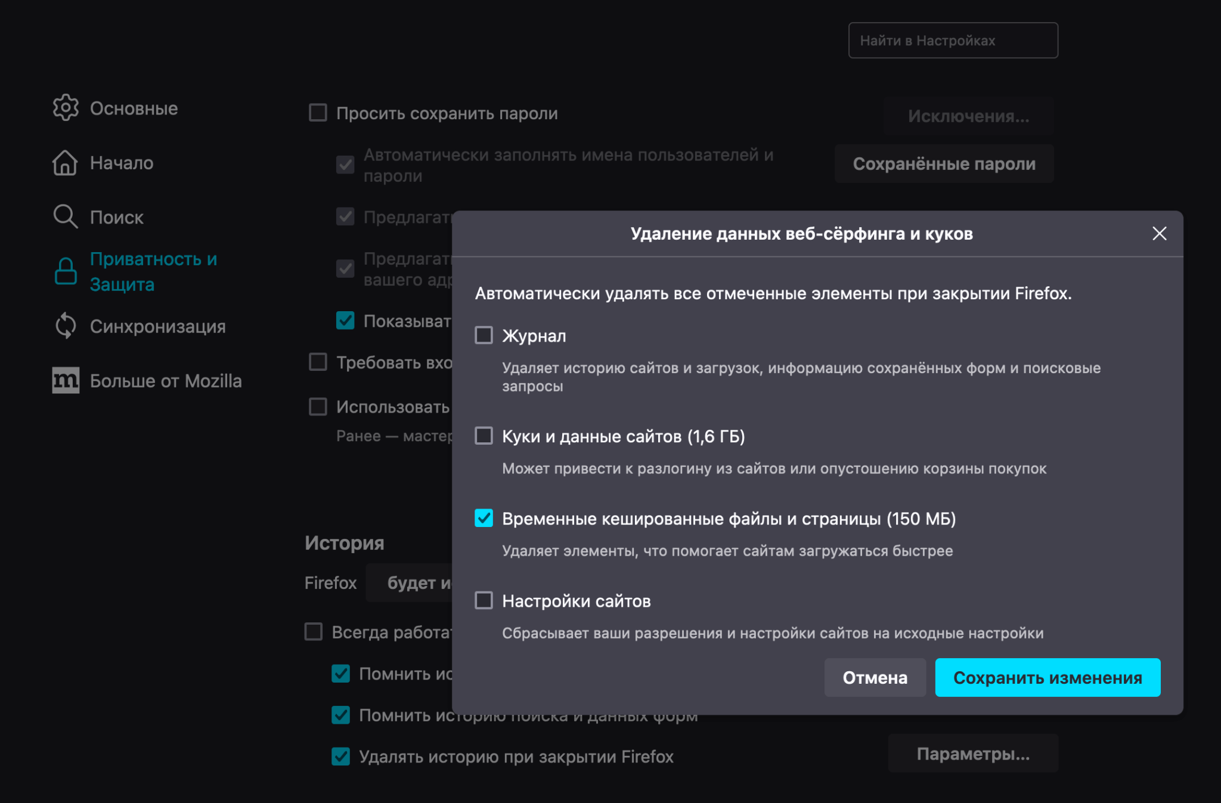
Task: Toggle the Предлагать checkbox beside вашего адреса
Action: coord(345,268)
